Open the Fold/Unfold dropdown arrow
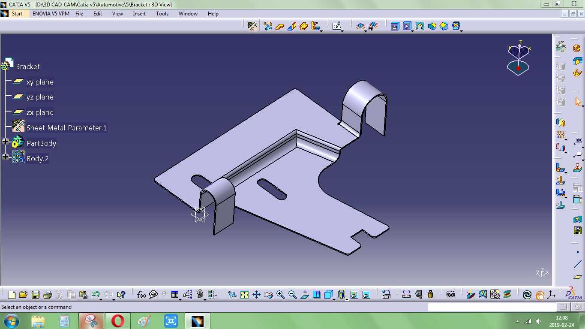The height and width of the screenshot is (329, 585). 366,30
